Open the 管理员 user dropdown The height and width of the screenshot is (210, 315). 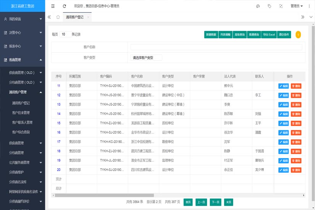click(x=296, y=6)
